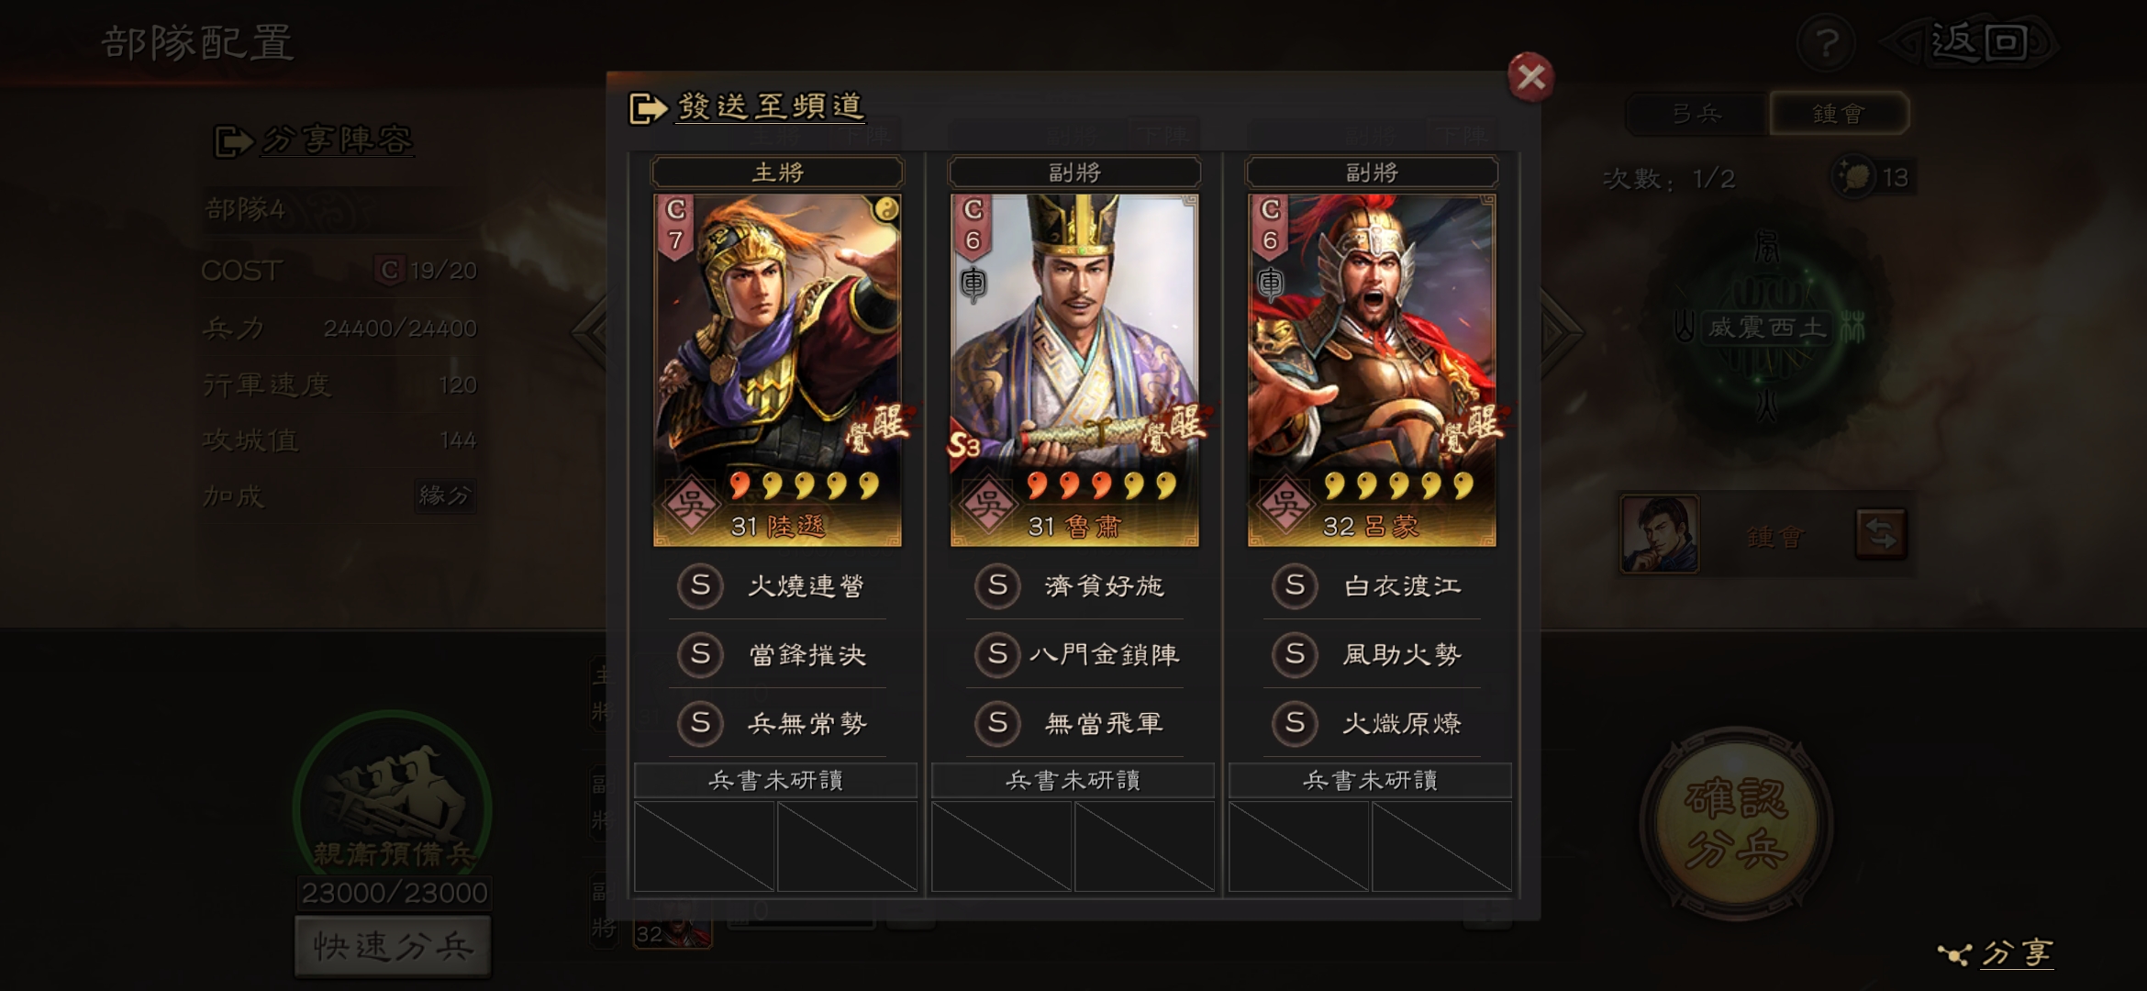View the 兵無常勢 skill
Viewport: 2147px width, 991px height.
[x=807, y=723]
